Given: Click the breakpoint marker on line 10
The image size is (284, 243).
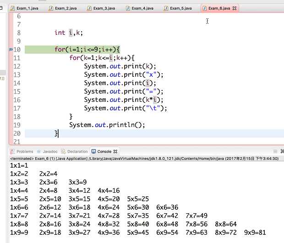Looking at the screenshot, I should pyautogui.click(x=11, y=49).
